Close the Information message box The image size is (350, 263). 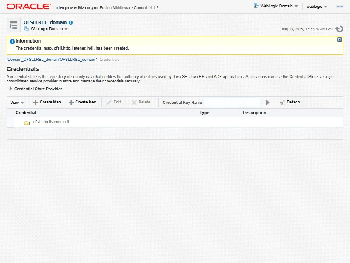pyautogui.click(x=339, y=39)
